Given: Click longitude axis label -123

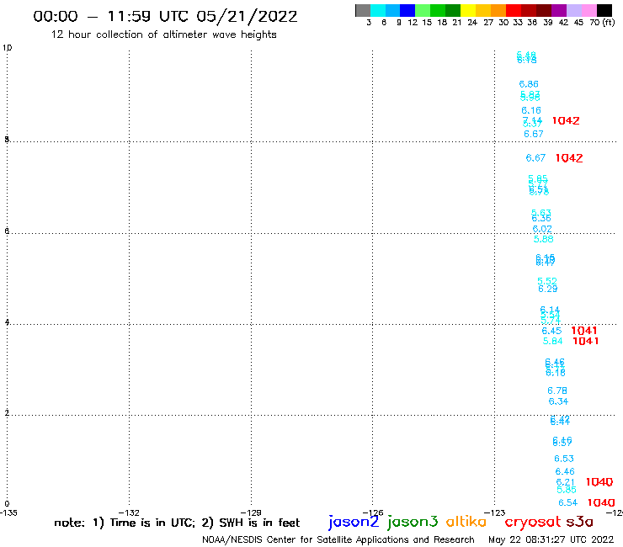Looking at the screenshot, I should coord(495,512).
